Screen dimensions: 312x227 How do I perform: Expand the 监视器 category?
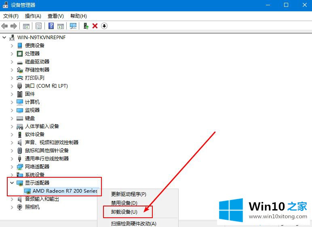pos(12,110)
